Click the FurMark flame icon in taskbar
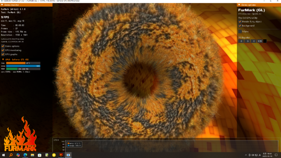Screen dimensions: 281x158 coord(61,155)
